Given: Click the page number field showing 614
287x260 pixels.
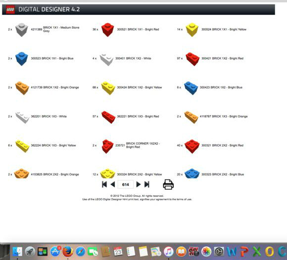Looking at the screenshot, I should [126, 184].
